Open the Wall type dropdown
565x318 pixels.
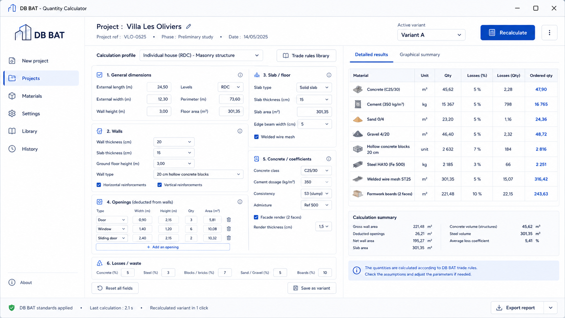[x=198, y=174]
